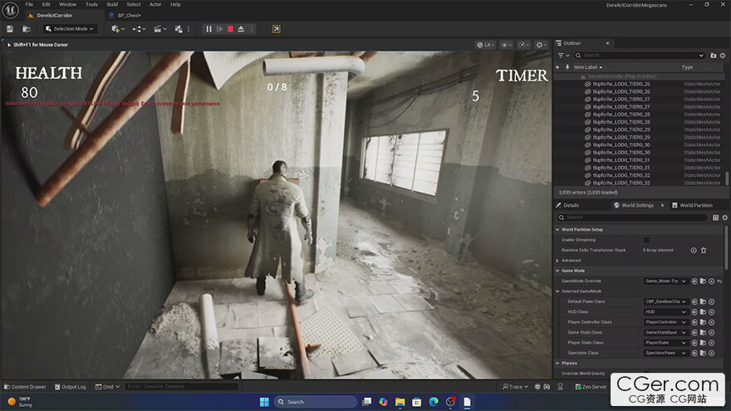The height and width of the screenshot is (411, 731).
Task: Open the Edit menu
Action: [47, 4]
